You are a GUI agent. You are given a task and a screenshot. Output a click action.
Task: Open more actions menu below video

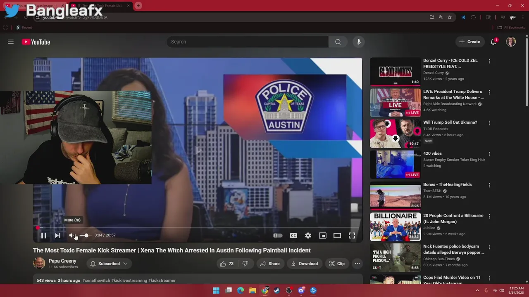[357, 264]
